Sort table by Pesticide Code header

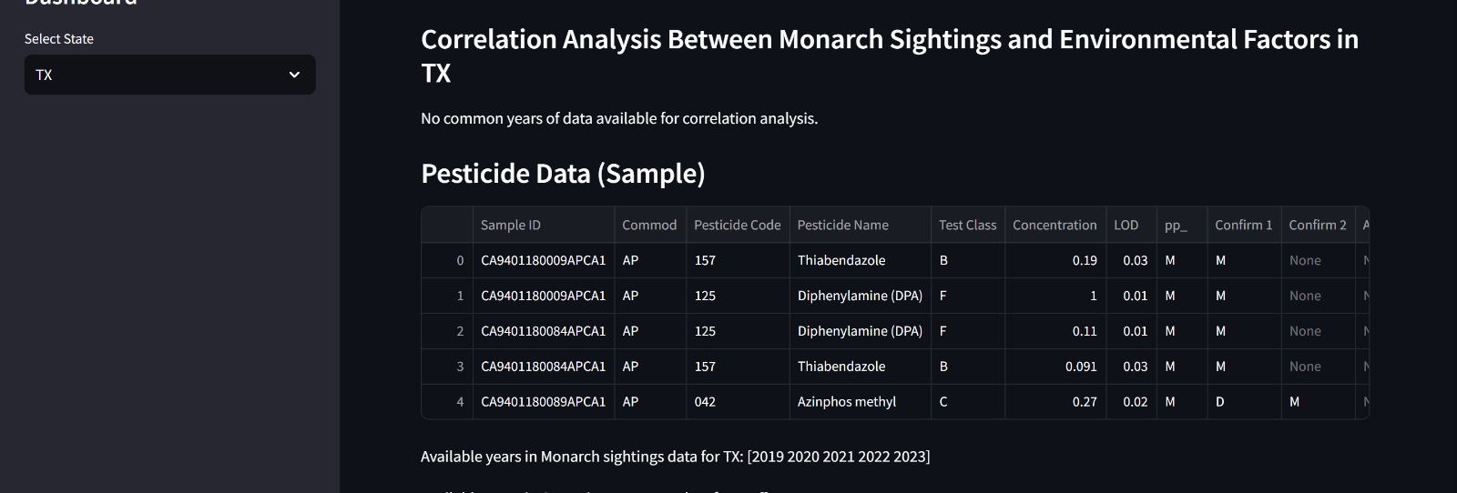pyautogui.click(x=737, y=225)
